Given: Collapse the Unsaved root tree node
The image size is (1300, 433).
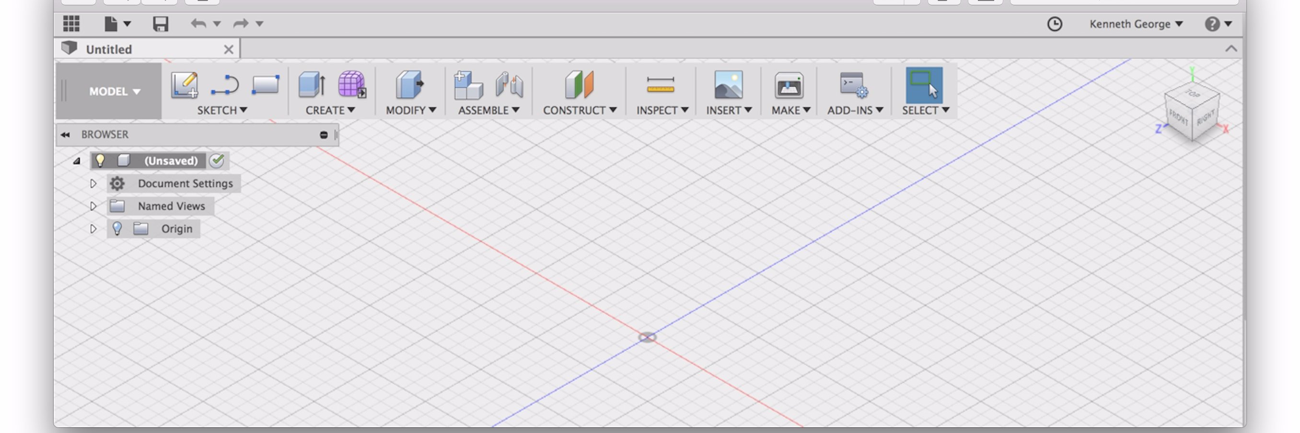Looking at the screenshot, I should pyautogui.click(x=77, y=161).
